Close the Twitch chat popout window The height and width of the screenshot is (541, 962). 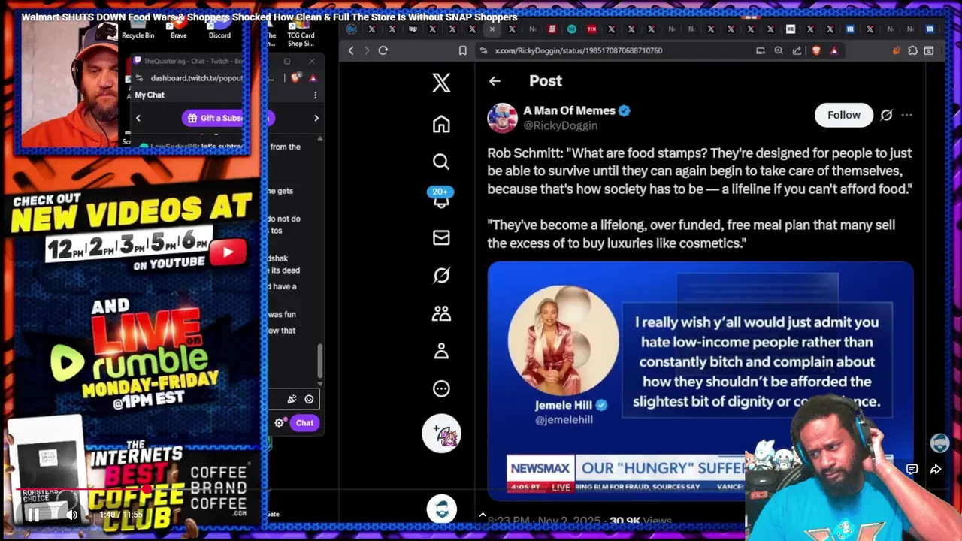pyautogui.click(x=312, y=61)
